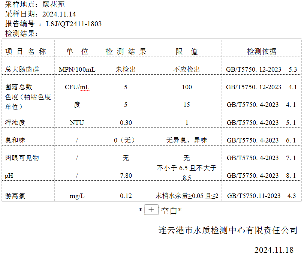Viewport: 304px width, 258px height.
Task: Click the 未检出 result cell
Action: (126, 69)
